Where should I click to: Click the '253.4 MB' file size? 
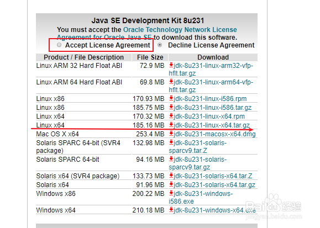point(150,134)
